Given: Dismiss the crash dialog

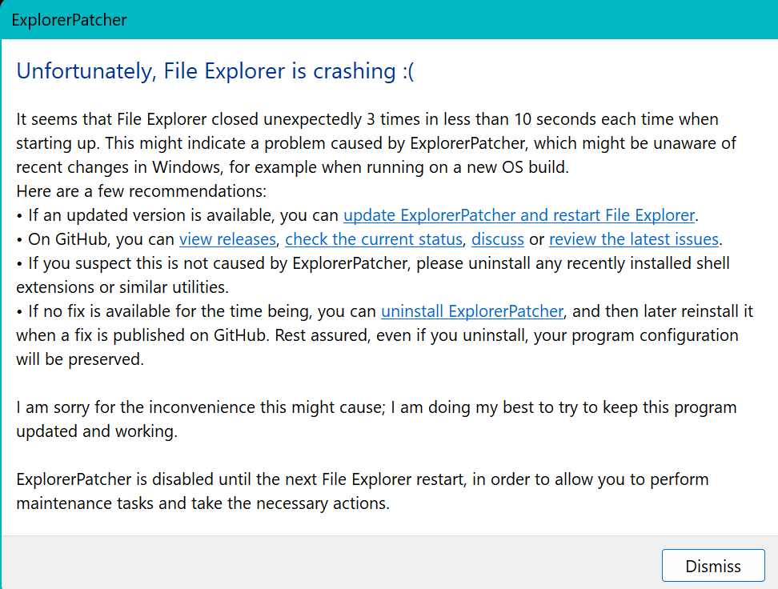Looking at the screenshot, I should (x=713, y=566).
